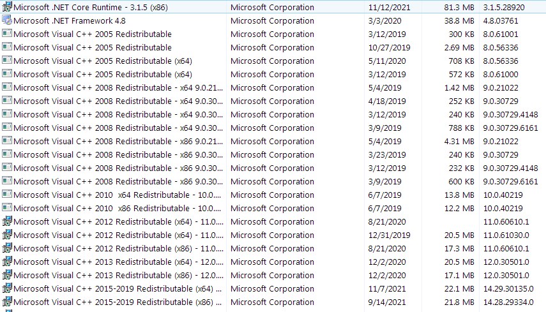Click the size value 81.3 MB

point(459,7)
